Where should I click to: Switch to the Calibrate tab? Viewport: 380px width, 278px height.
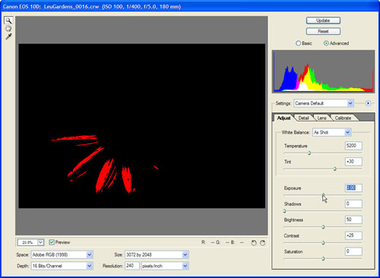pos(343,118)
